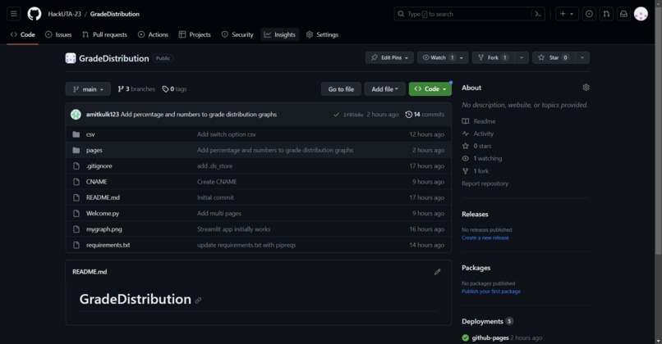Viewport: 662px width, 344px height.
Task: Edit README.md with the pencil icon
Action: [438, 272]
